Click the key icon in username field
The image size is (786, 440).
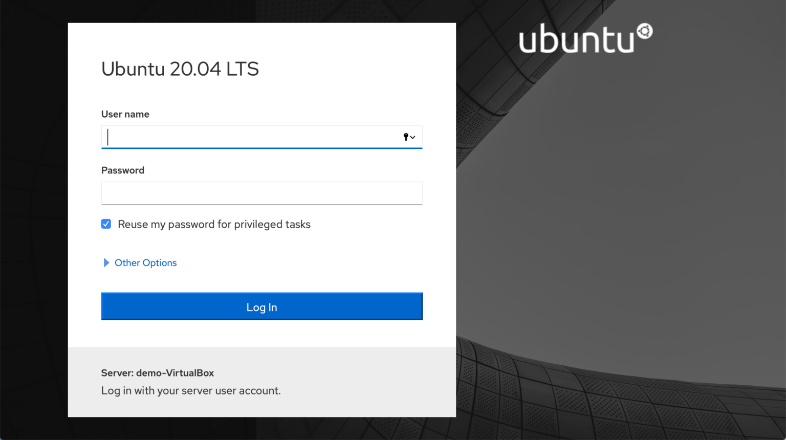[405, 137]
